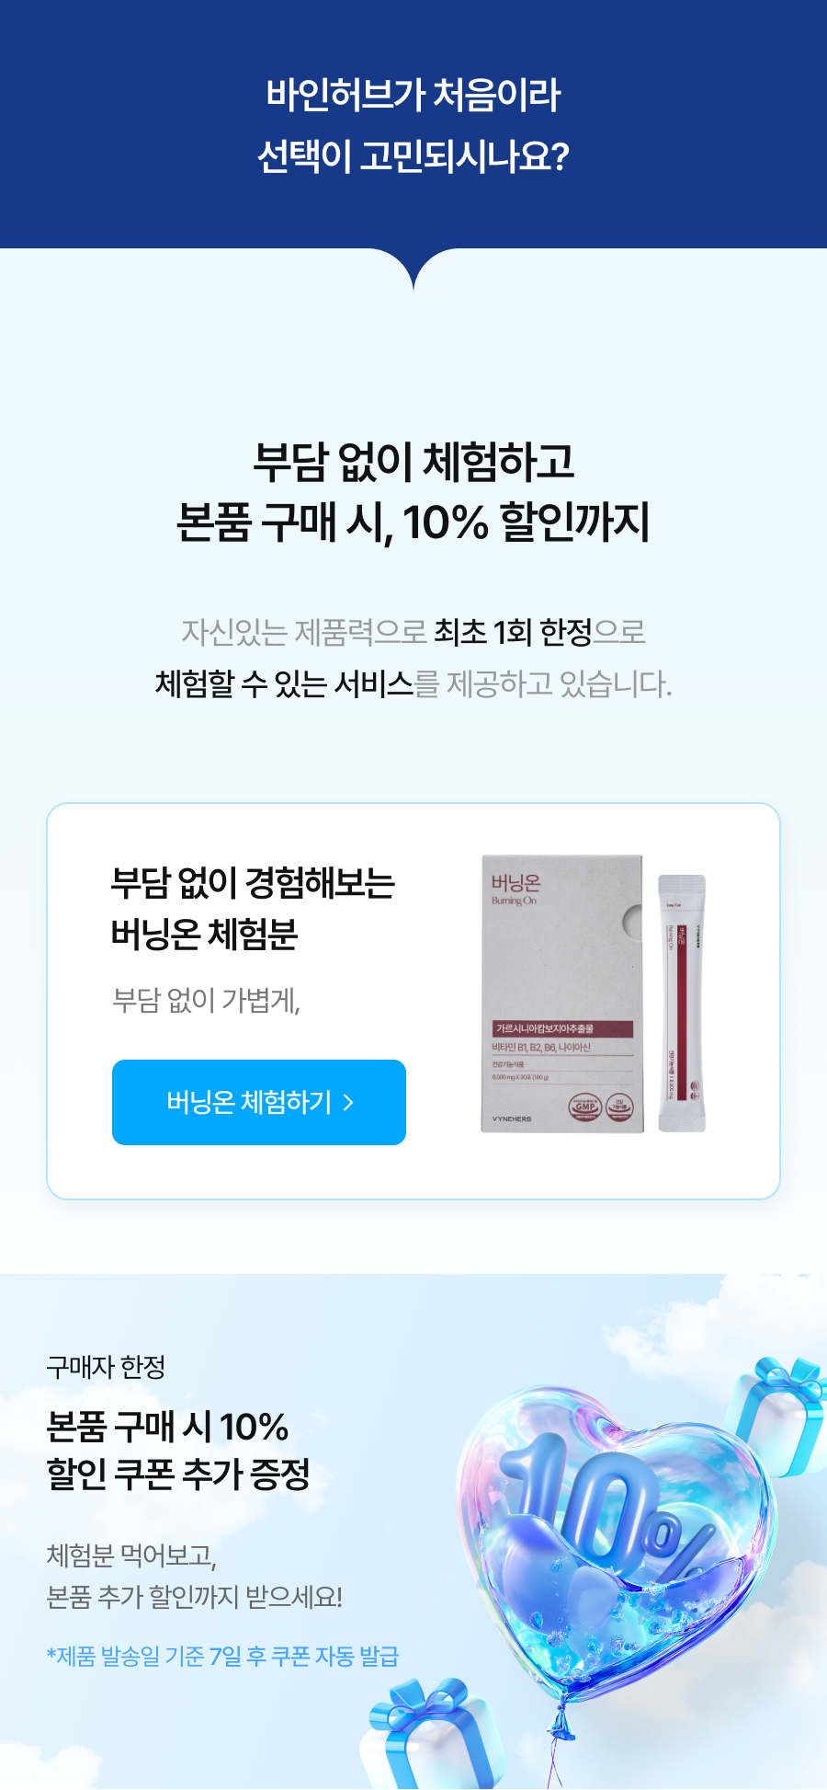
Task: Click the 본품 구매 시 10% 할인 쿠폰 heading
Action: point(178,1451)
